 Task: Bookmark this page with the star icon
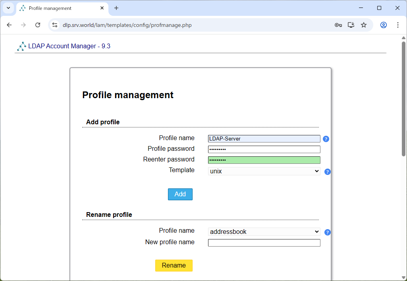tap(364, 25)
